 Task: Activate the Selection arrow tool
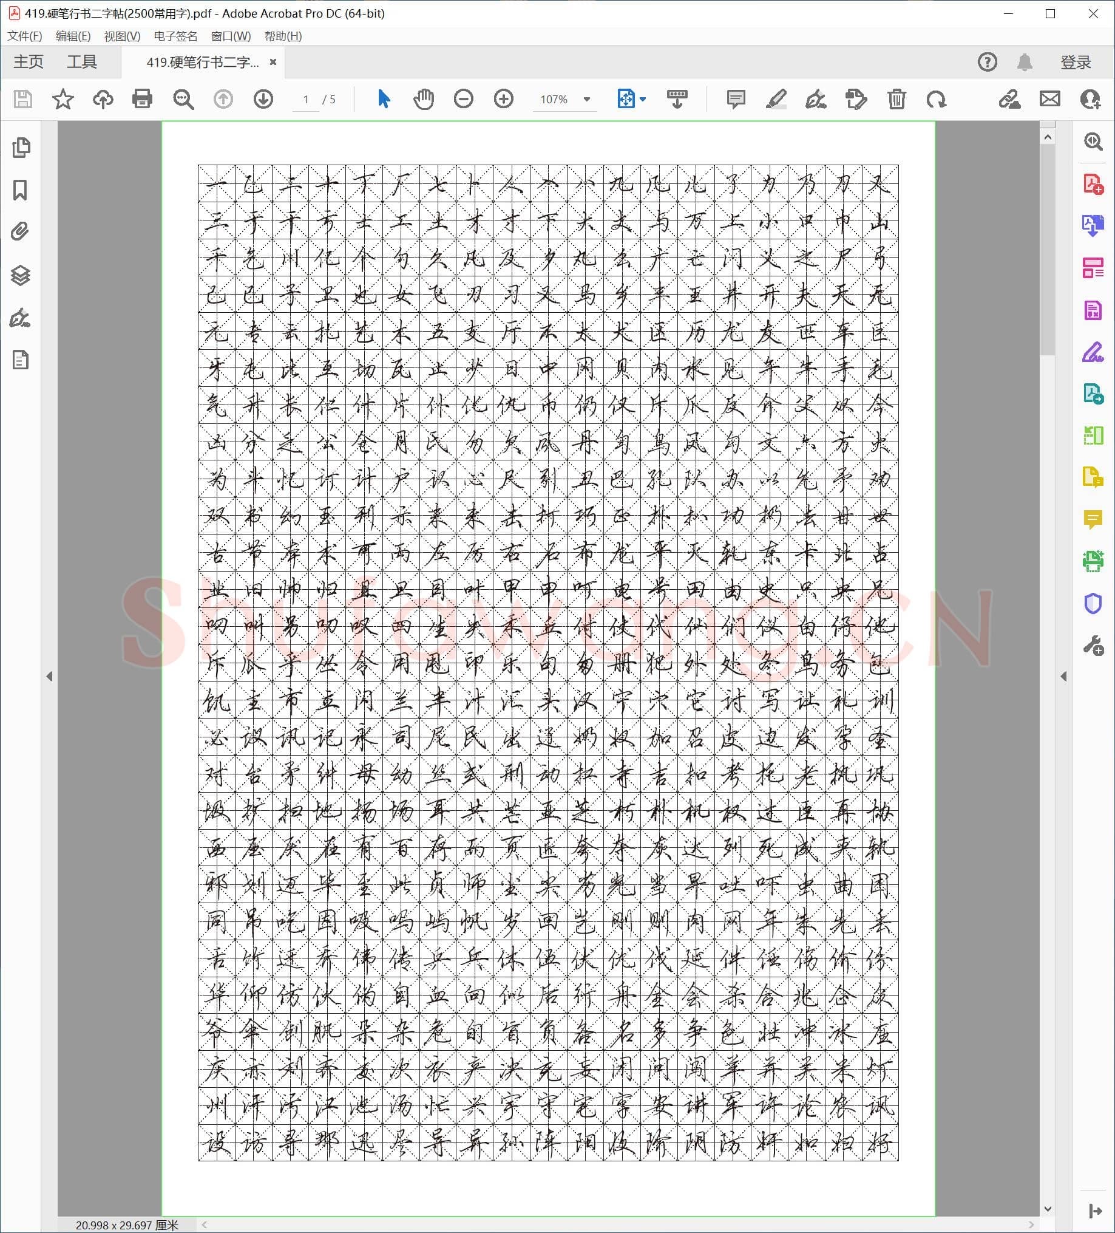tap(382, 99)
